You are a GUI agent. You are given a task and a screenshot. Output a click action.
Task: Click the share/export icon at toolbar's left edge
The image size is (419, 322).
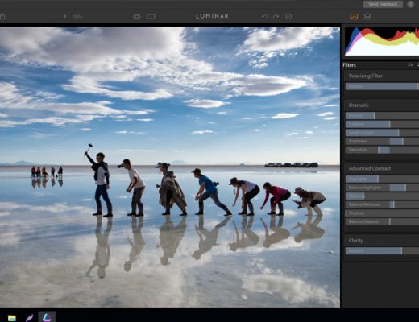pyautogui.click(x=2, y=16)
